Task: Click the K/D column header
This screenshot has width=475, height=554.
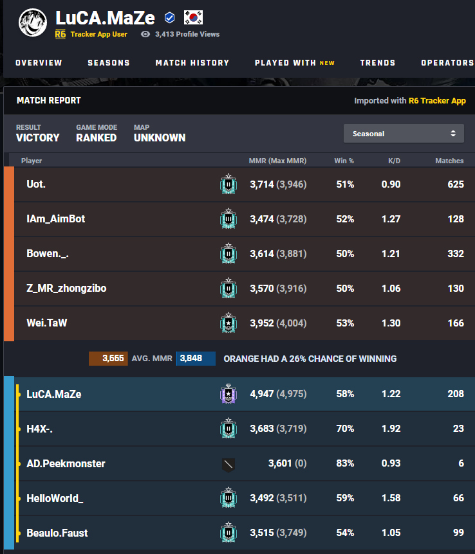Action: [x=395, y=161]
